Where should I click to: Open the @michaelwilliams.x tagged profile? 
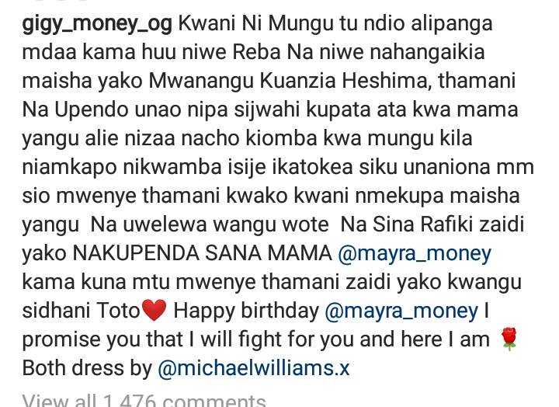tap(254, 367)
